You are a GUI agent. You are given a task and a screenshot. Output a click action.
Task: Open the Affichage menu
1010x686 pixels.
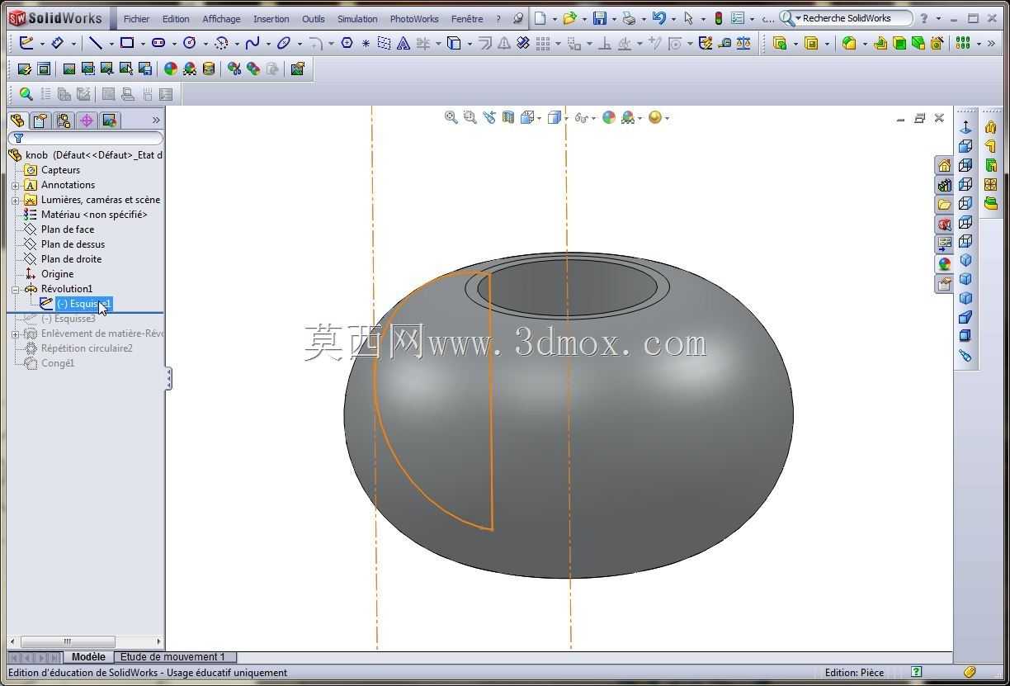tap(221, 18)
